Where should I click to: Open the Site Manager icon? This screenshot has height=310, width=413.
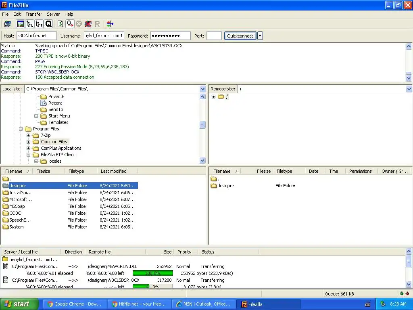[7, 24]
